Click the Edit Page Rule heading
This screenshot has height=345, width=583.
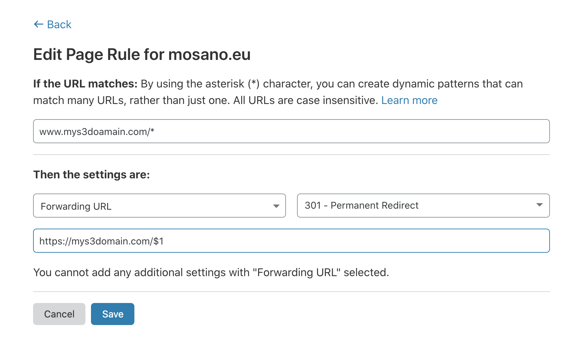point(142,54)
